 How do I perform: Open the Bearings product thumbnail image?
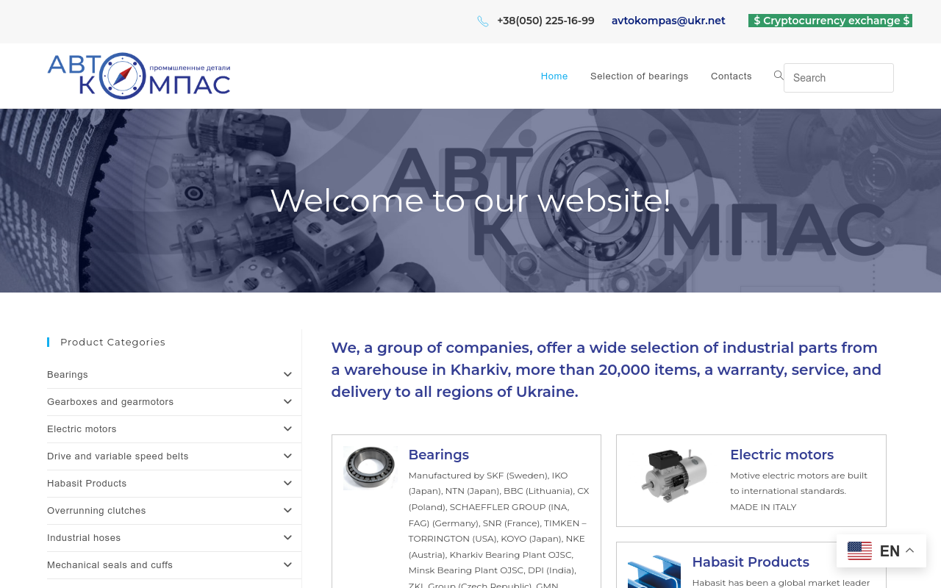pos(370,467)
